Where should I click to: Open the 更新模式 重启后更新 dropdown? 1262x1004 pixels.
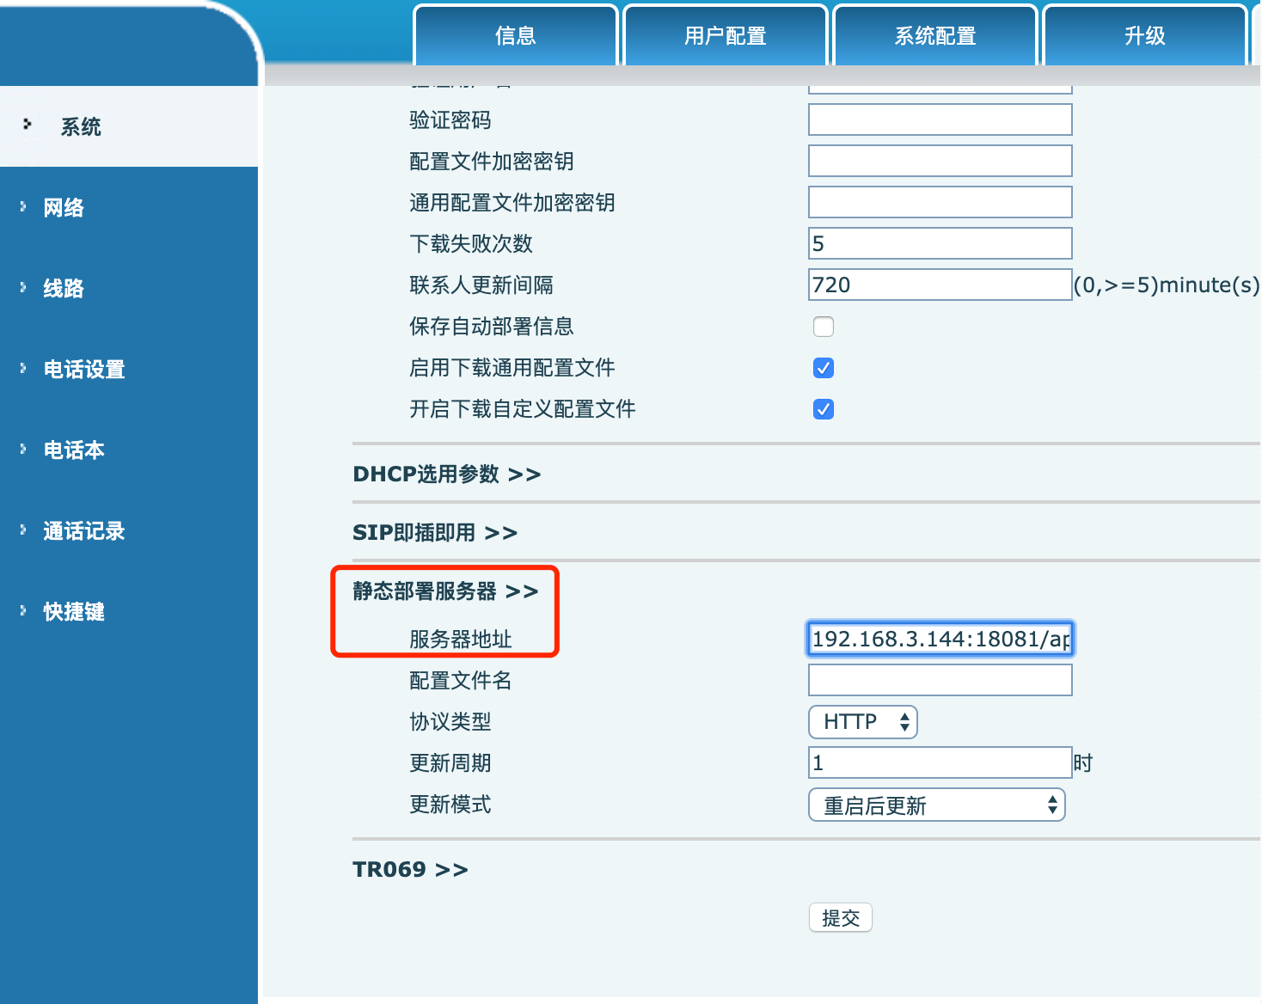pos(937,805)
